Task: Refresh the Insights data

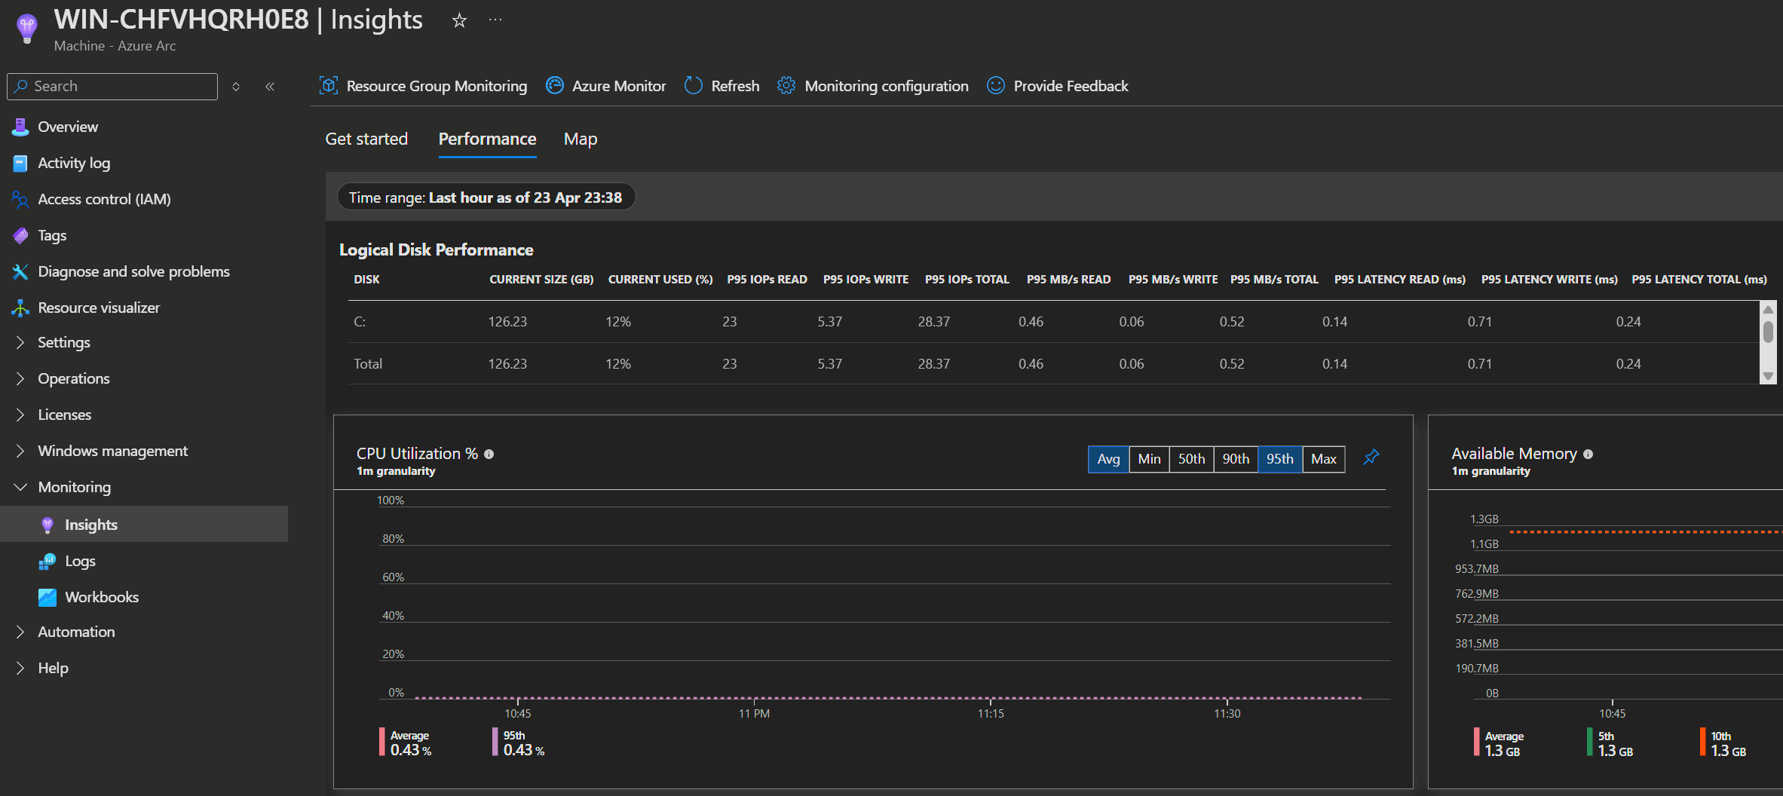Action: (x=721, y=86)
